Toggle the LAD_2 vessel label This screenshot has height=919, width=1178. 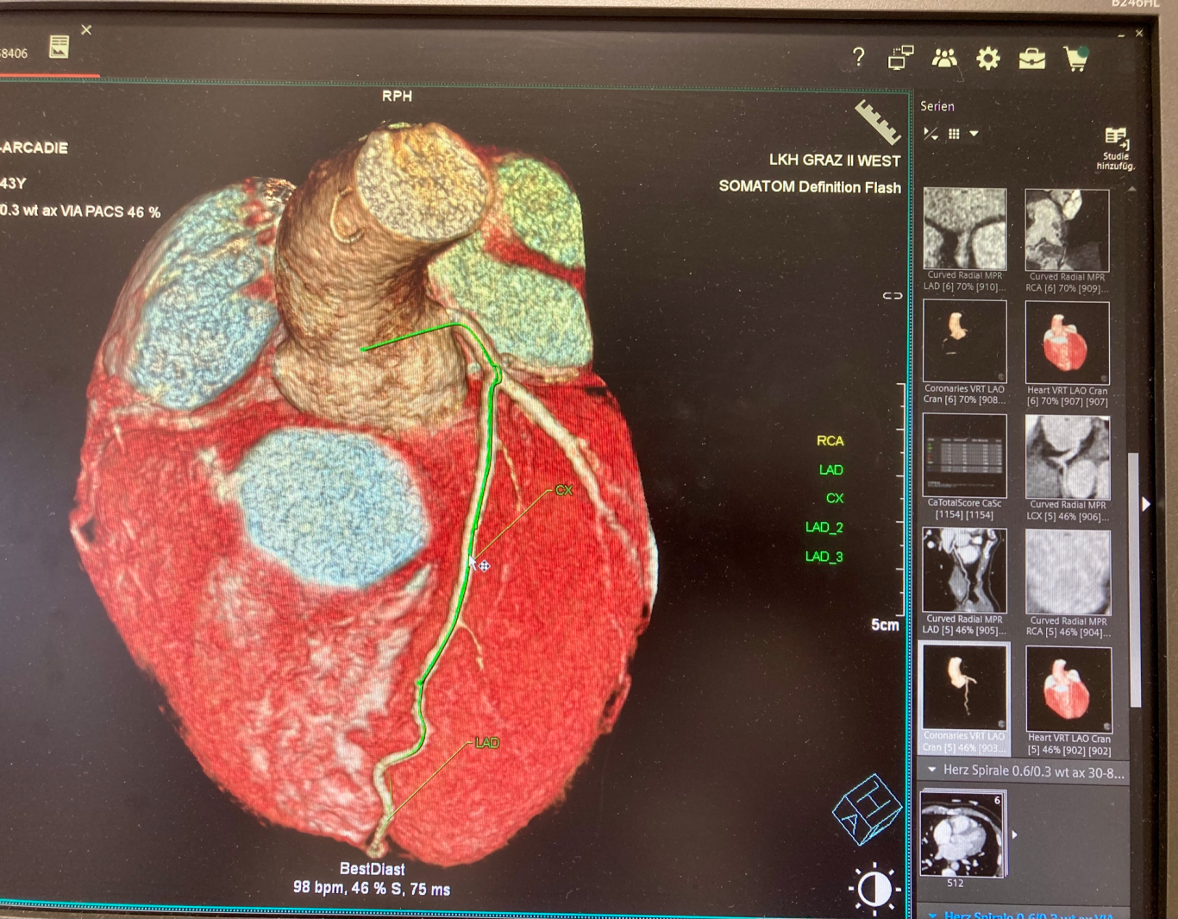click(824, 527)
